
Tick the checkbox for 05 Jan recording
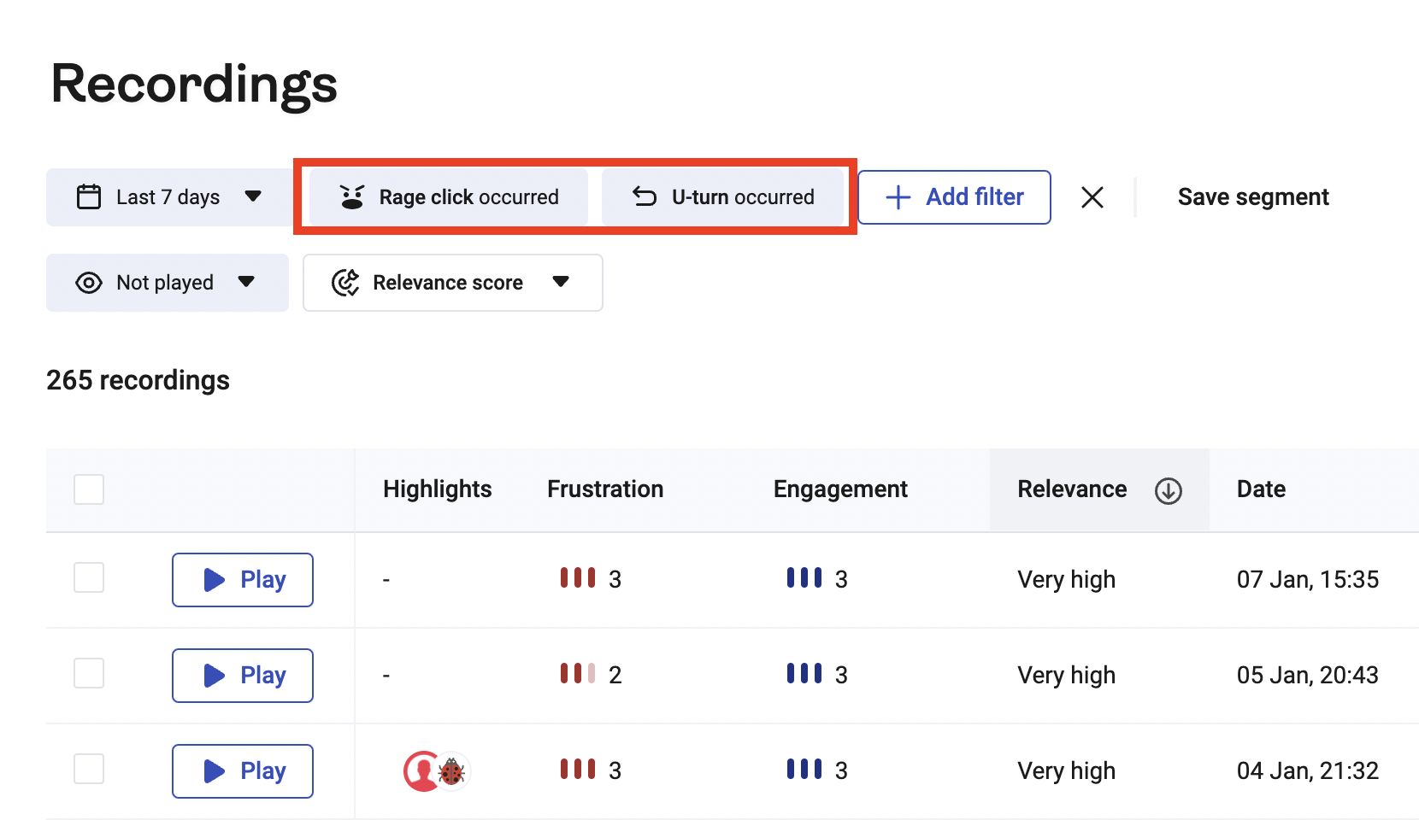(89, 674)
